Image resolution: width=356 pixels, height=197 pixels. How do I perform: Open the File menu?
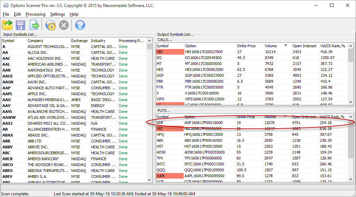click(x=6, y=14)
